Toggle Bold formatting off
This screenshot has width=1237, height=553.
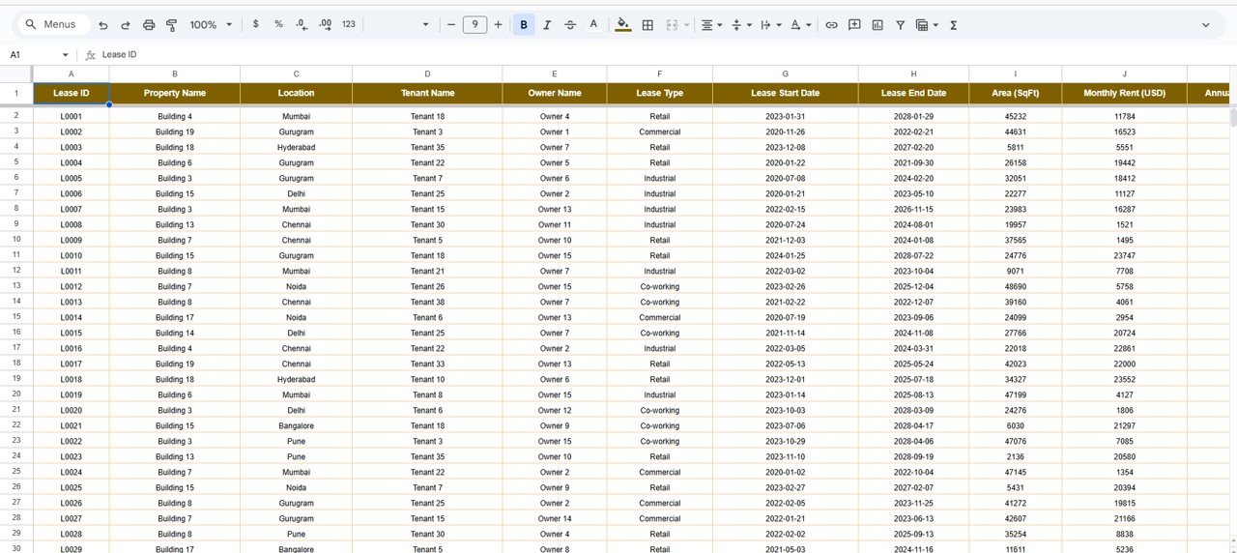pyautogui.click(x=524, y=25)
